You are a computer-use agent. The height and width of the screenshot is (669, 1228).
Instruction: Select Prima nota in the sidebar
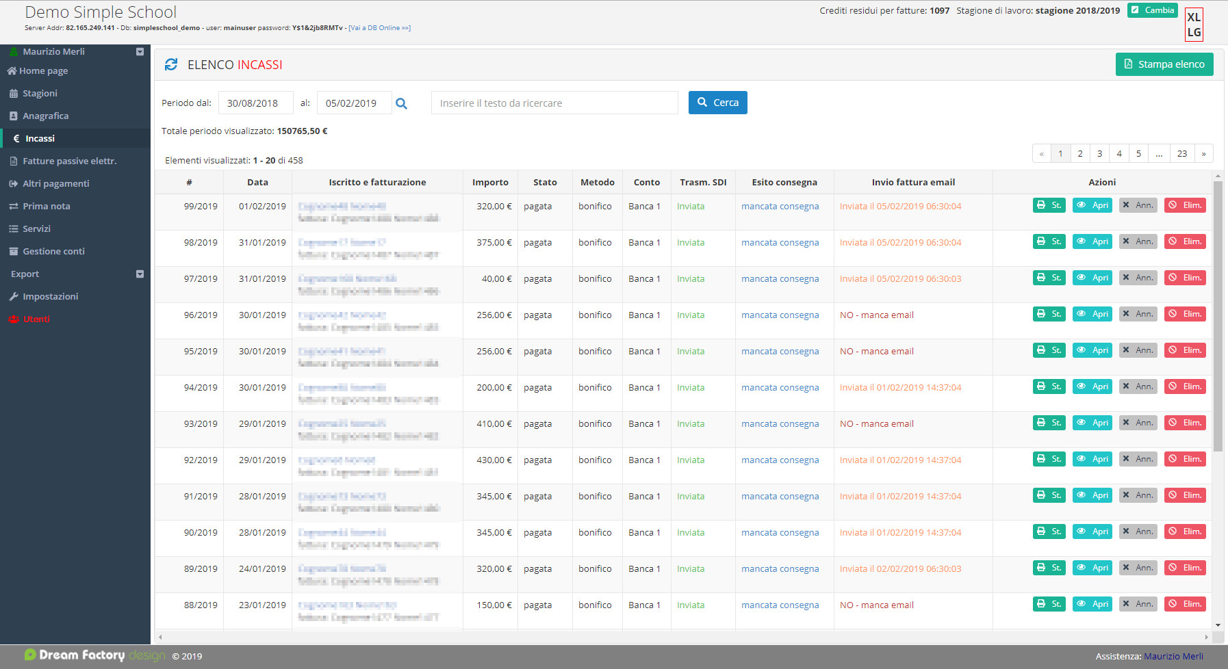pos(75,207)
